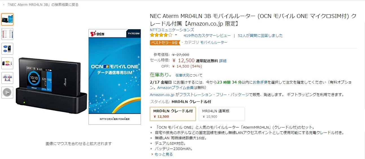This screenshot has width=365, height=159.
Task: Click the NTTコミュニケーションズ brand link
Action: [x=172, y=30]
